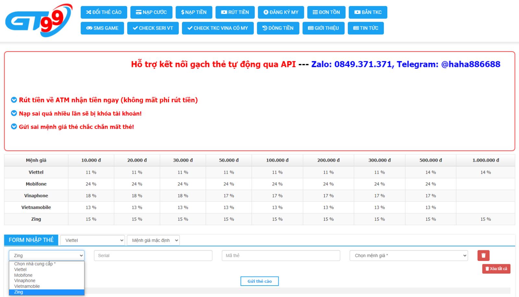The width and height of the screenshot is (519, 297).
Task: Open the GIỚI THIỆU page
Action: click(x=323, y=28)
